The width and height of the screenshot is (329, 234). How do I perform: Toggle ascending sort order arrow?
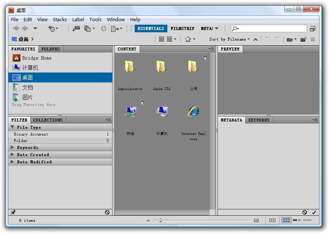(x=256, y=39)
